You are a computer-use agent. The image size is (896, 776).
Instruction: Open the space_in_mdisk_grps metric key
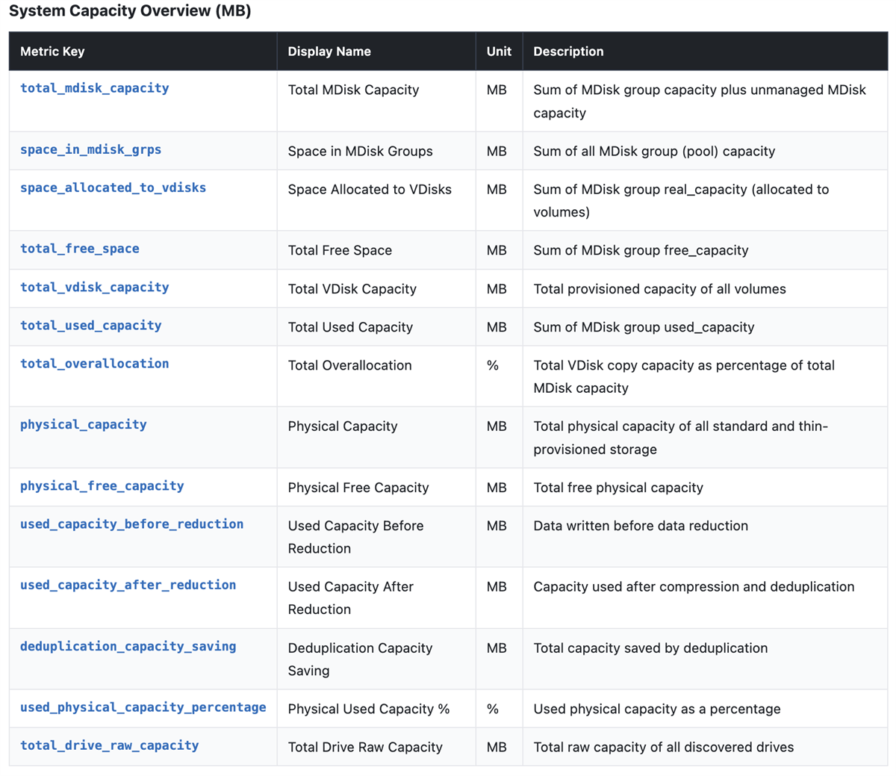91,149
